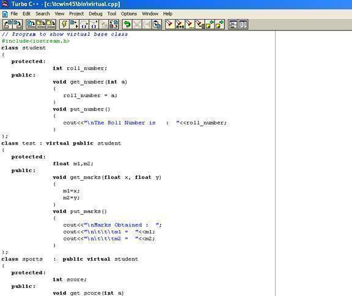Click the 'class student' declaration line
This screenshot has height=296, width=352.
(24, 48)
